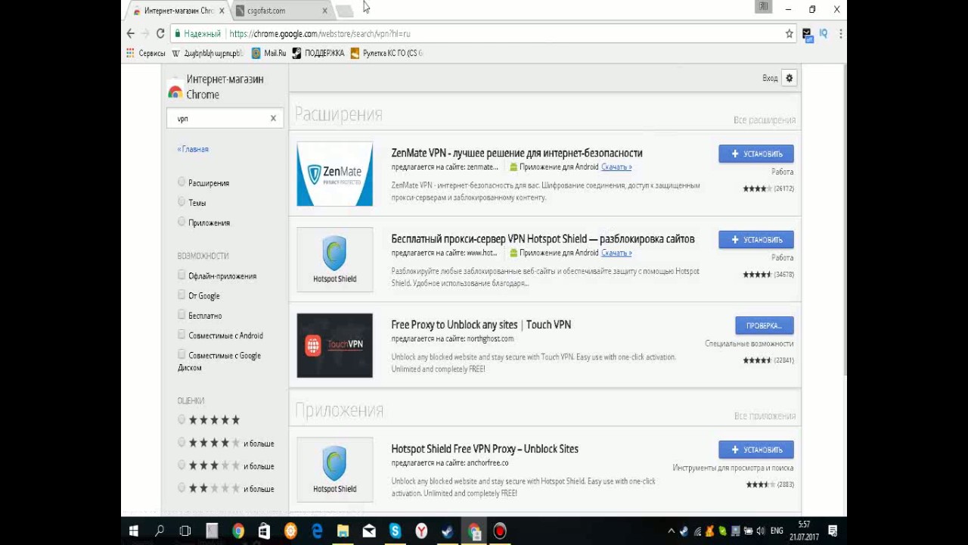Show hidden system tray icons
Screen dimensions: 968x545
click(671, 531)
